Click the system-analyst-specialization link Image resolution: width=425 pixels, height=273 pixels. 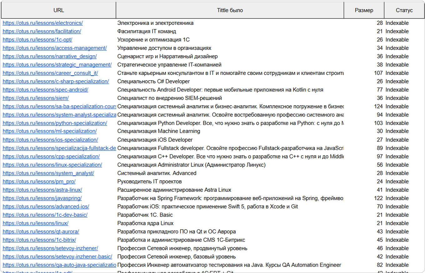click(x=59, y=115)
